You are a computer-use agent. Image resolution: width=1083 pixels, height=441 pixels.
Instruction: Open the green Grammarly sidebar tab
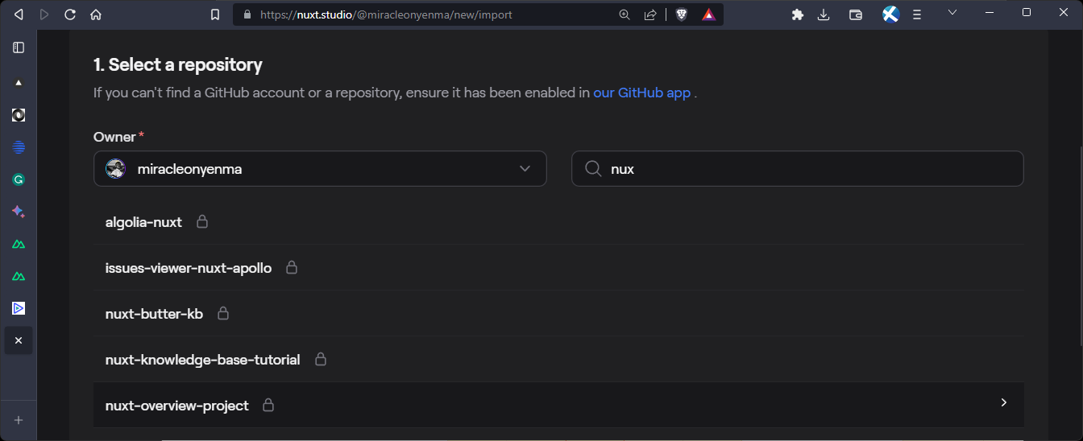[19, 179]
